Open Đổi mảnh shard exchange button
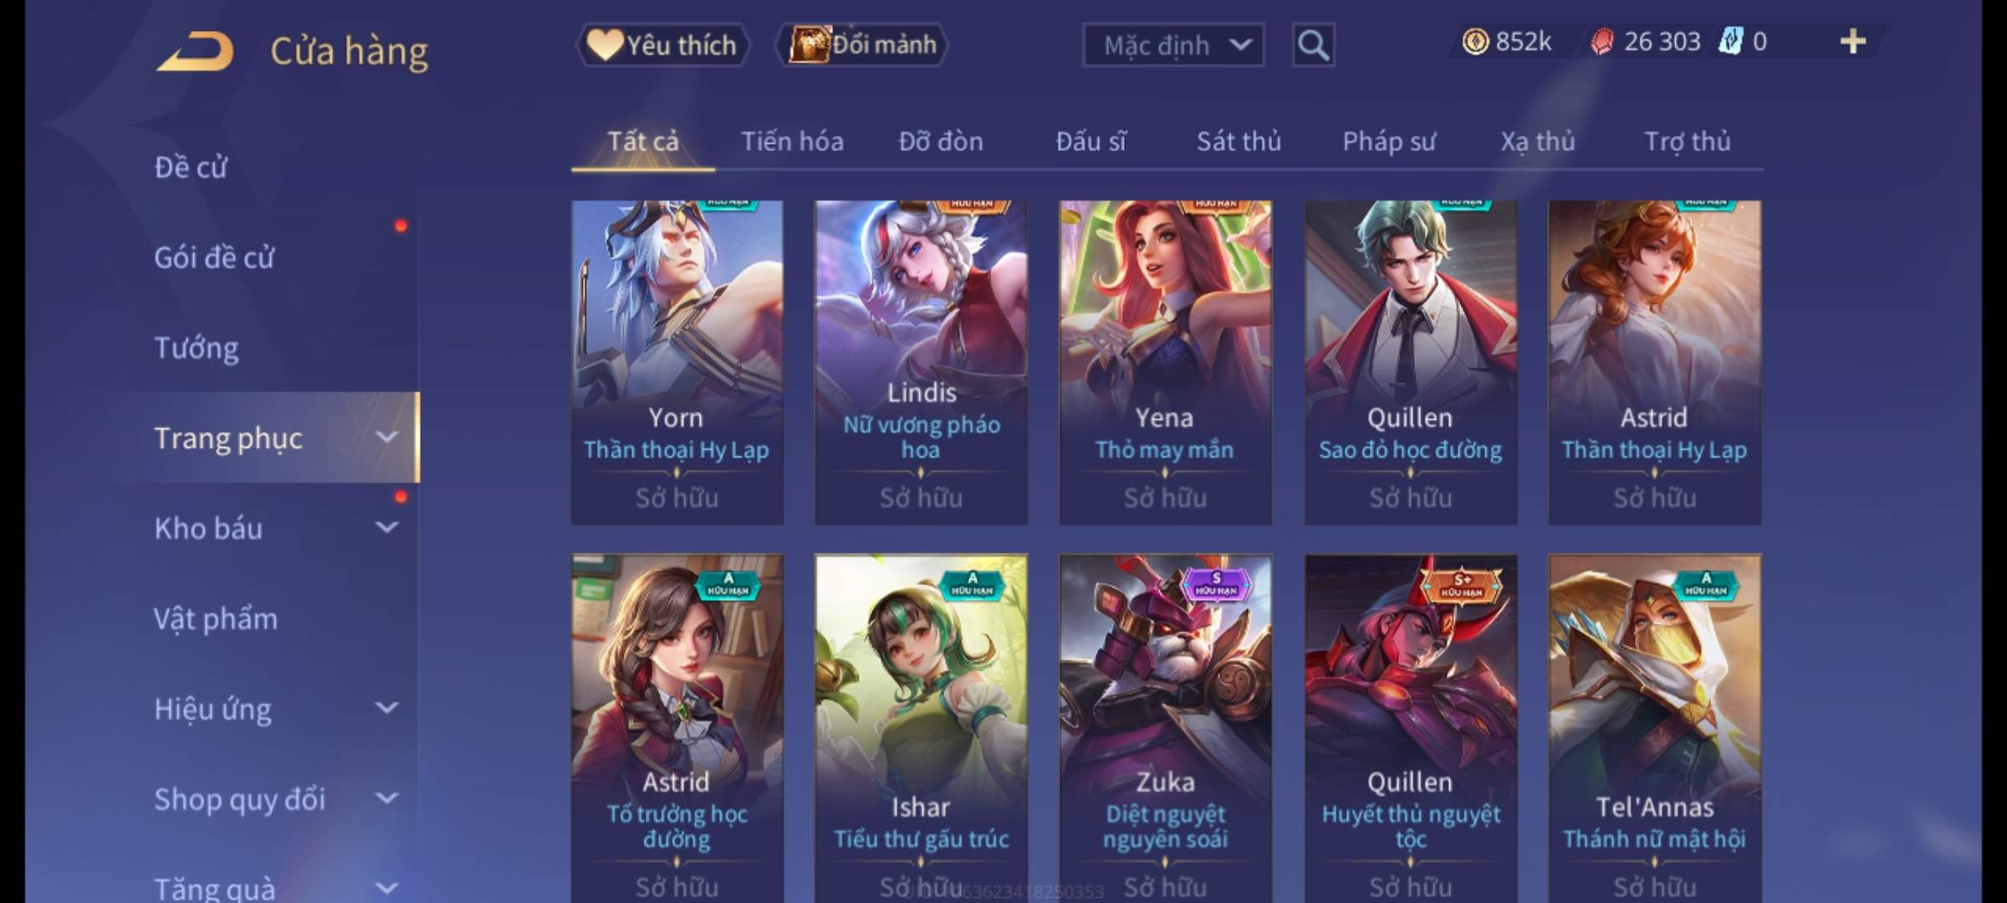Viewport: 2007px width, 903px height. 862,45
